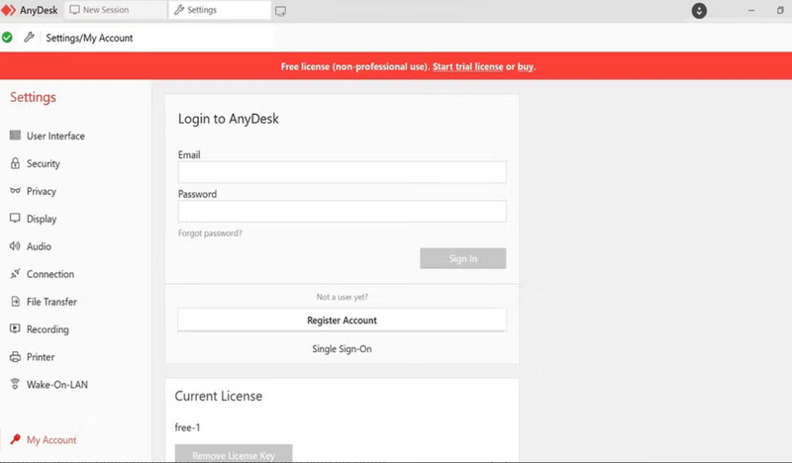
Task: Click the Login to AnyDesk heading
Action: tap(229, 119)
